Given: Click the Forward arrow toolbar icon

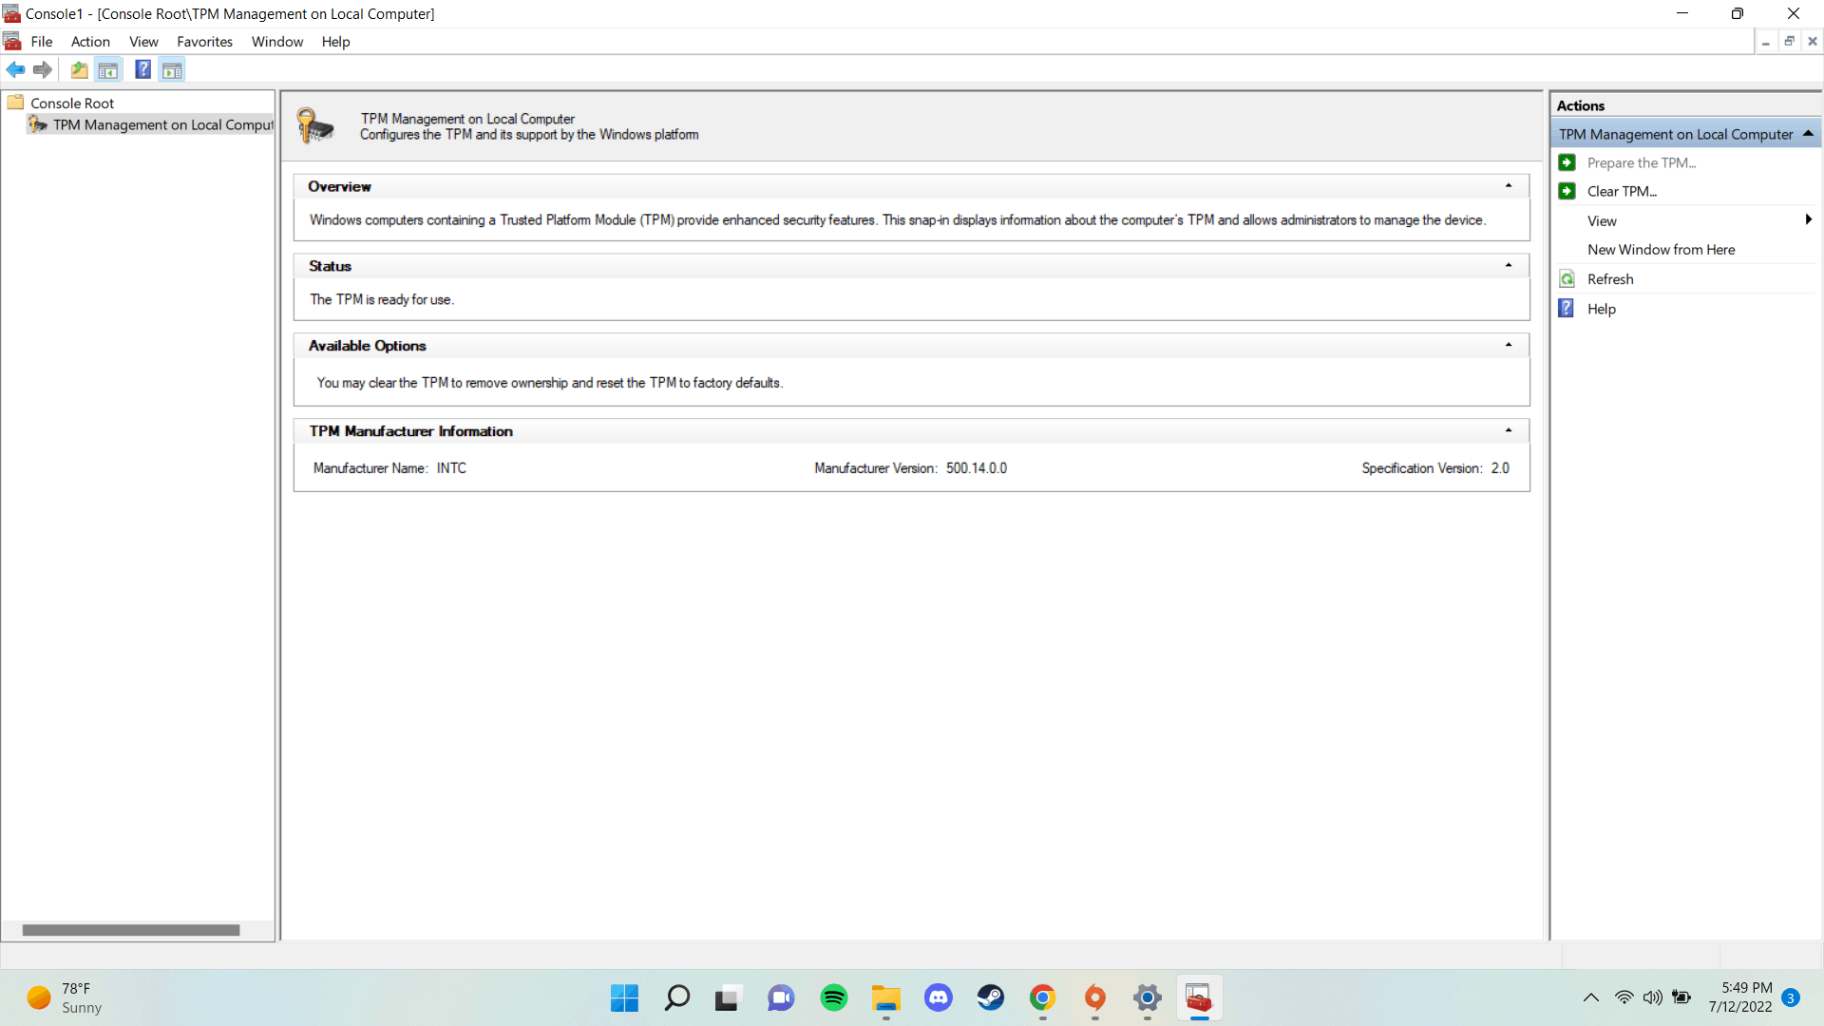Looking at the screenshot, I should point(42,69).
